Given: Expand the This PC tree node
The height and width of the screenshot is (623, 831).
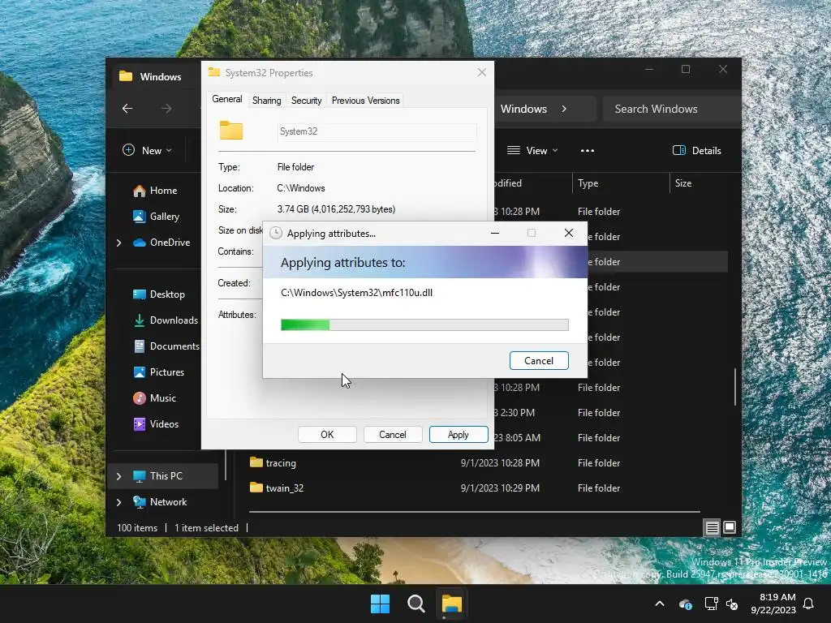Looking at the screenshot, I should pyautogui.click(x=118, y=476).
